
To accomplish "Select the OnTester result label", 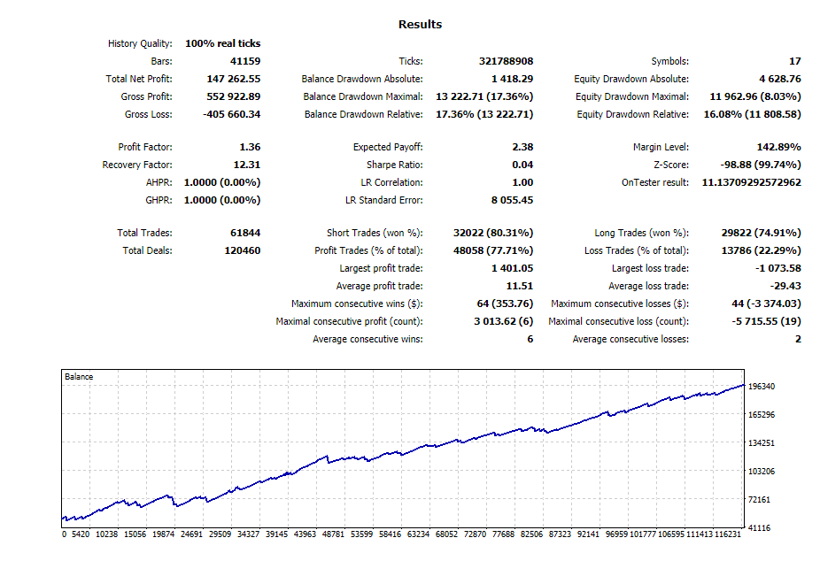I will pyautogui.click(x=655, y=183).
